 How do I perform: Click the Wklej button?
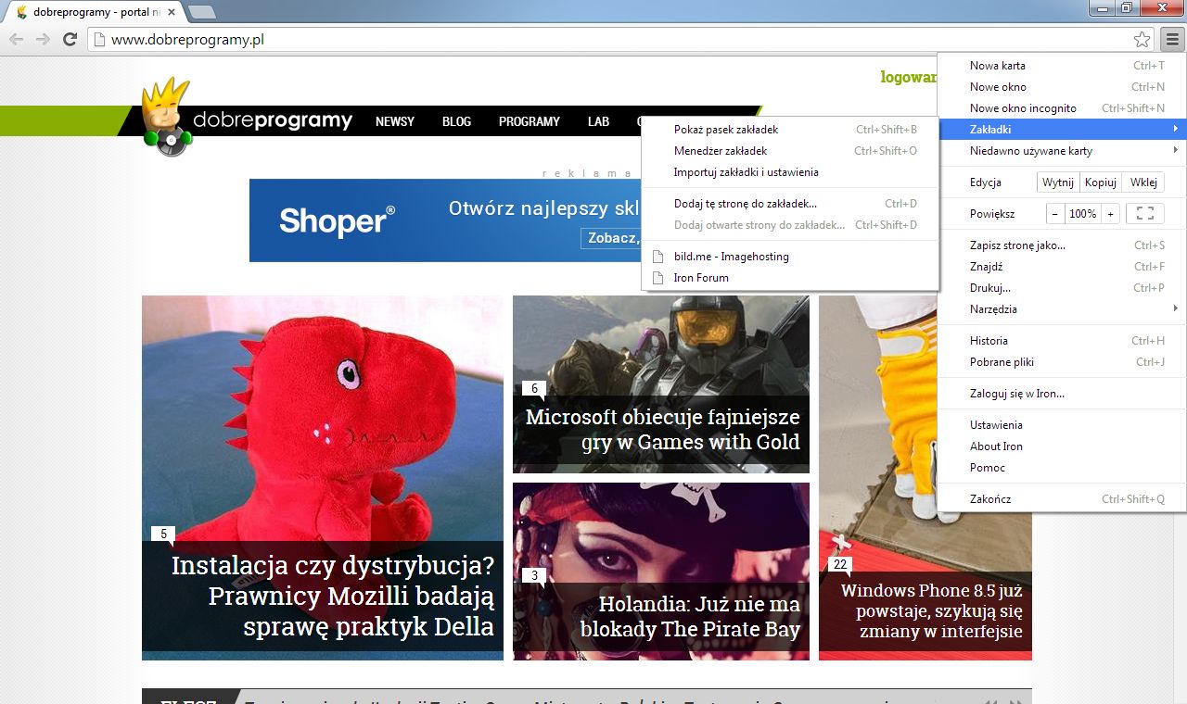coord(1143,182)
